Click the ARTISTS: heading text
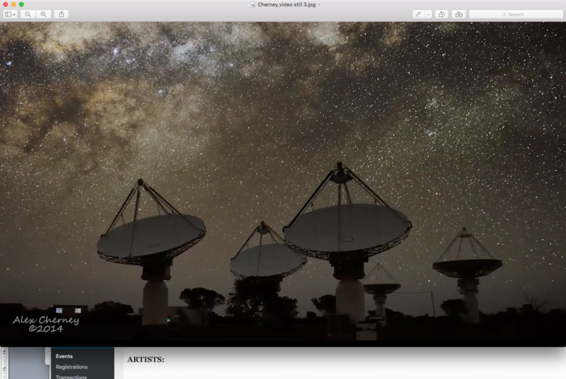The height and width of the screenshot is (379, 566). (x=145, y=359)
